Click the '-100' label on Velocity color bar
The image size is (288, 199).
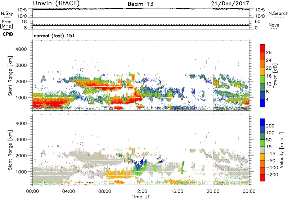tap(272, 168)
